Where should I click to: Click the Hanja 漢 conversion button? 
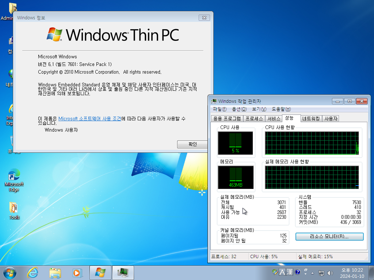click(x=290, y=272)
